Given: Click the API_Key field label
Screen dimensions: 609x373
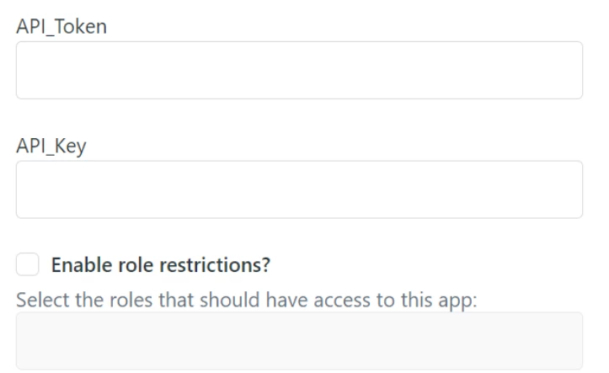Looking at the screenshot, I should click(51, 147).
